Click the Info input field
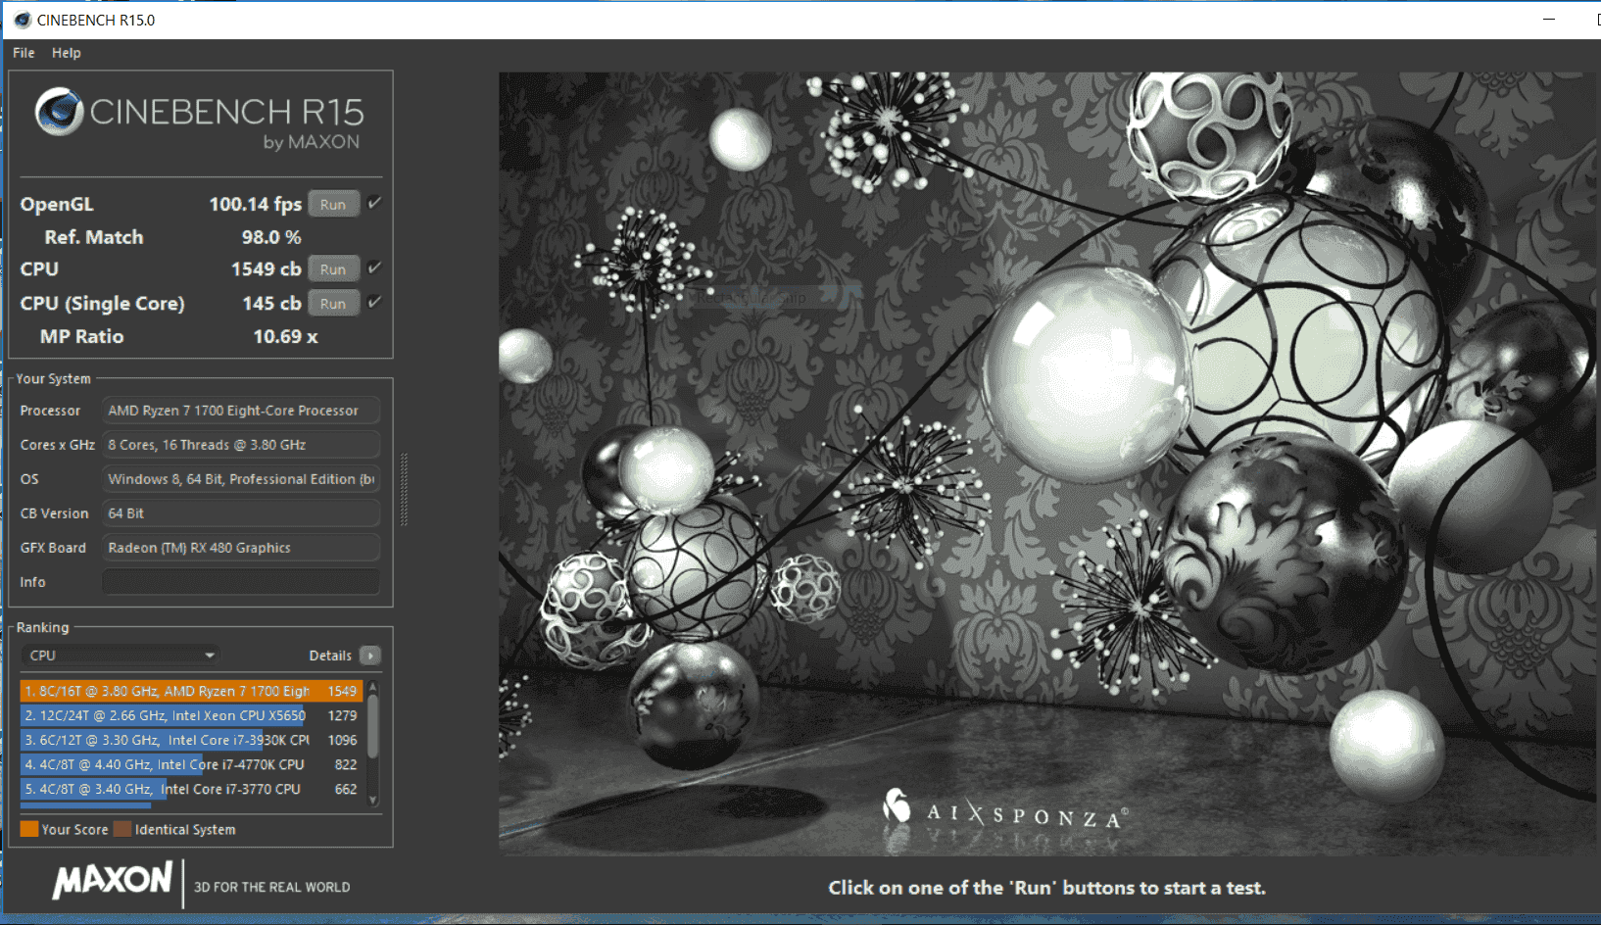 pyautogui.click(x=241, y=582)
